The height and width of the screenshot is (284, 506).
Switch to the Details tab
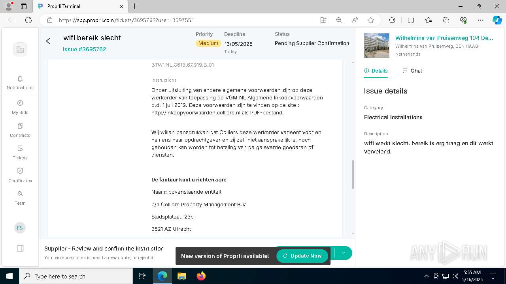tap(376, 71)
